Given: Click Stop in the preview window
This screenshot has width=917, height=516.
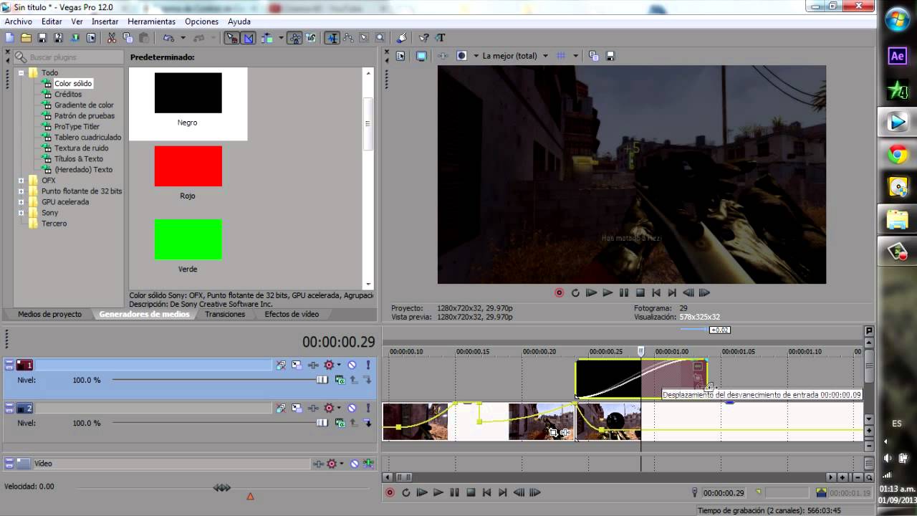Looking at the screenshot, I should (640, 292).
